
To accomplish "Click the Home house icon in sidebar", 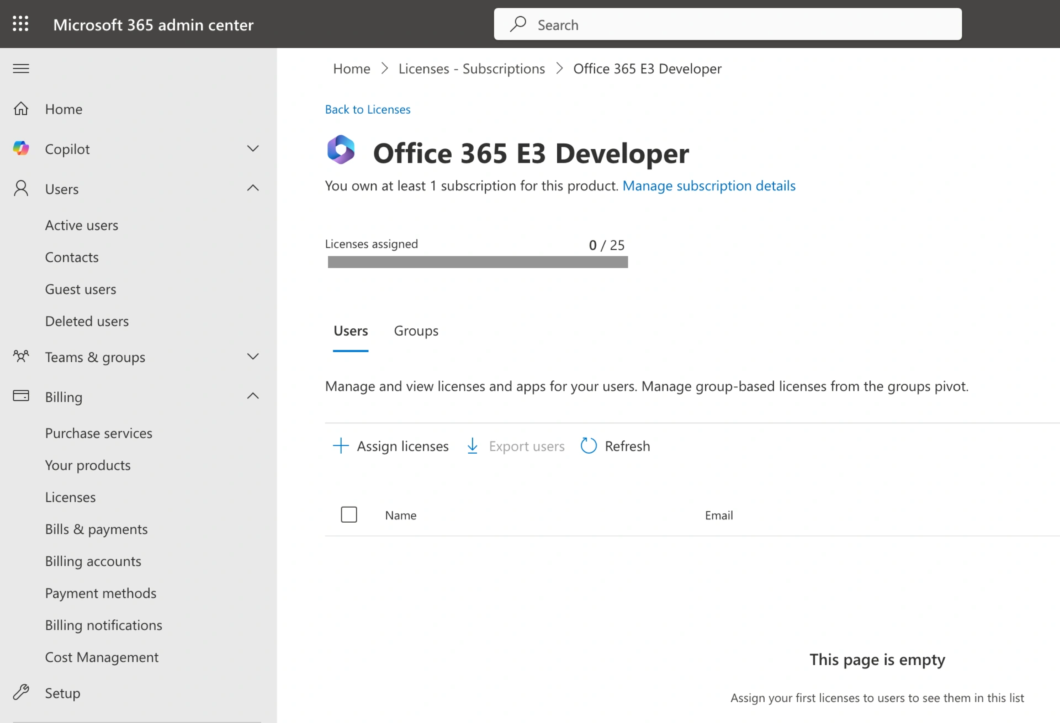I will click(21, 109).
